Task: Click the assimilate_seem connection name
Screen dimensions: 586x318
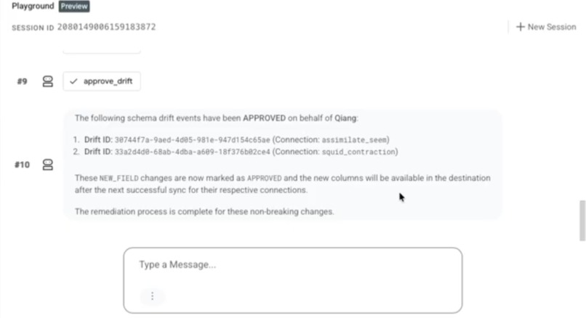Action: coord(354,140)
